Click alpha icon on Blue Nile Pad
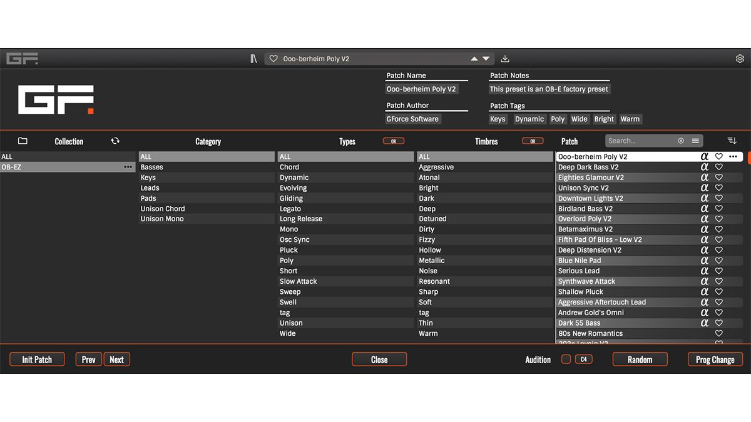The height and width of the screenshot is (422, 751). [x=705, y=261]
